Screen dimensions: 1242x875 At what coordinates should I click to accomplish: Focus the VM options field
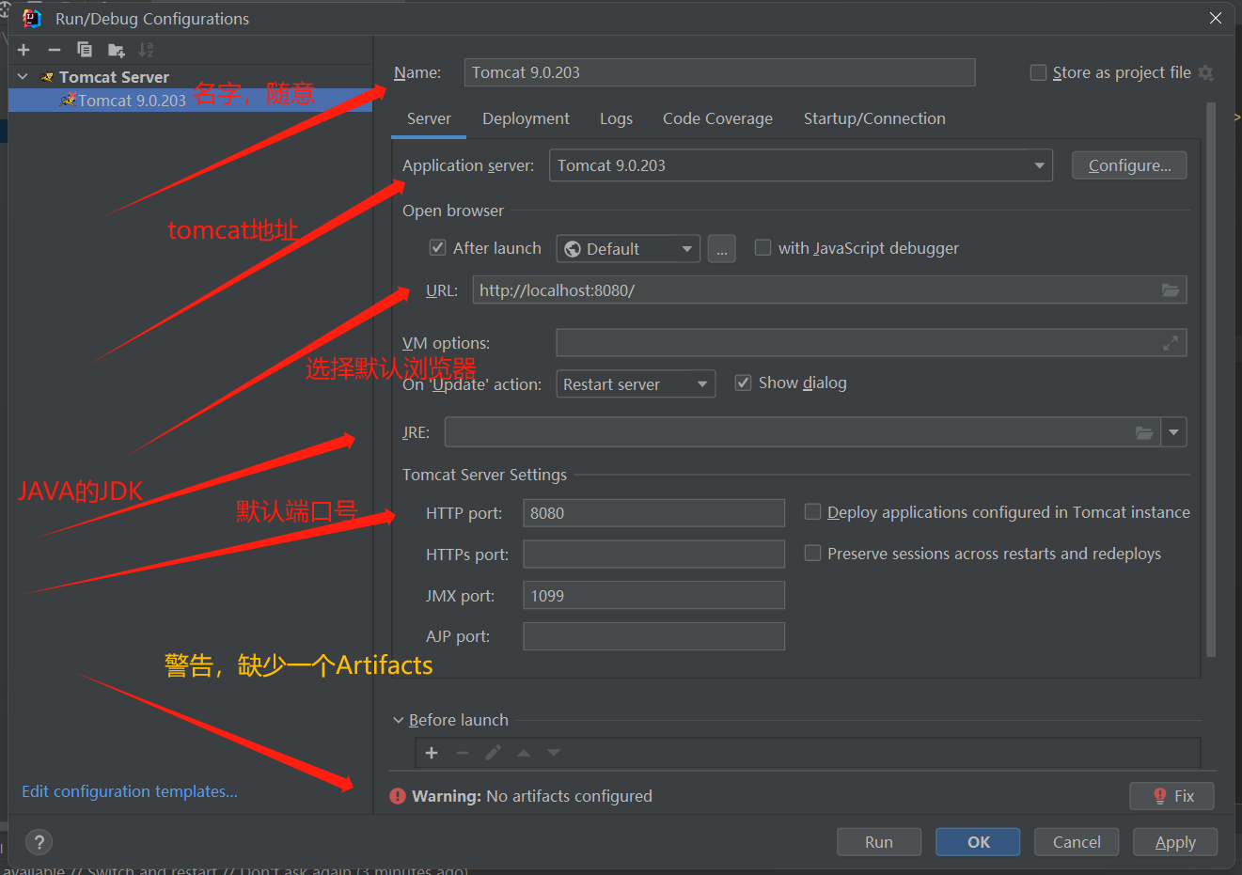click(871, 343)
